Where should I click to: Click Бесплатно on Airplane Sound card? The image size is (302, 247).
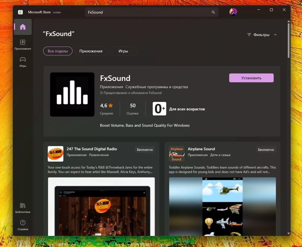pos(266,150)
